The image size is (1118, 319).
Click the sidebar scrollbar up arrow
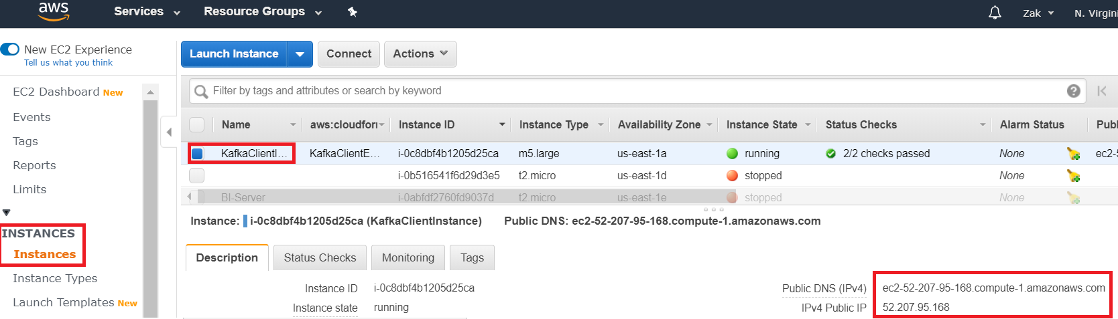[x=150, y=92]
